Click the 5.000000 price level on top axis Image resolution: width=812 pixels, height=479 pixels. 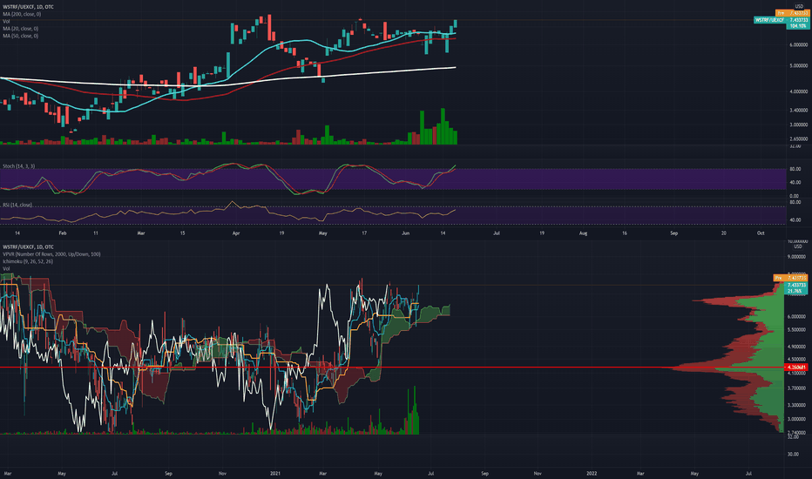798,66
